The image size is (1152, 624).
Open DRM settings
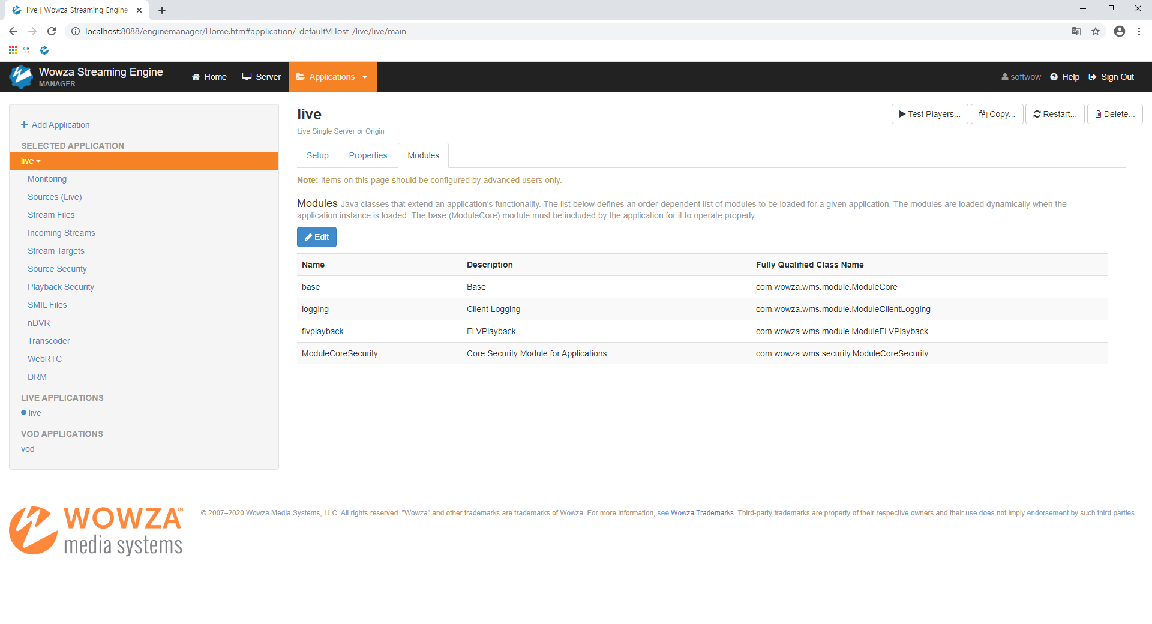pyautogui.click(x=37, y=377)
